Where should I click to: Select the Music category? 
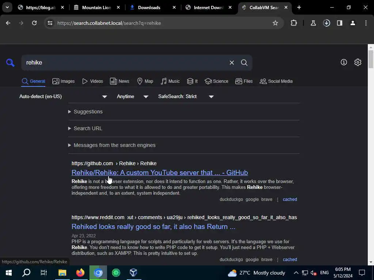tap(170, 81)
